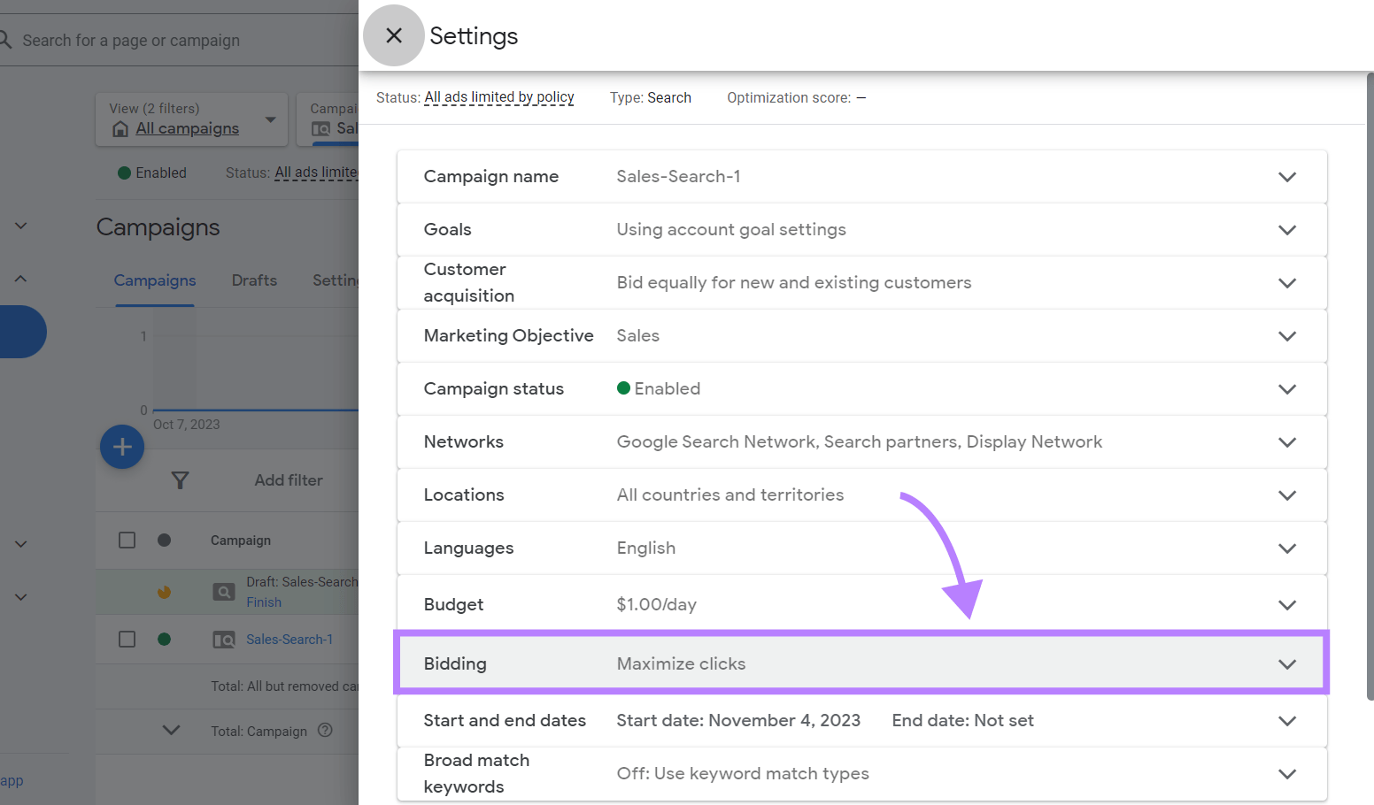Select the checkbox beside Sales-Search-1
Image resolution: width=1374 pixels, height=805 pixels.
127,639
